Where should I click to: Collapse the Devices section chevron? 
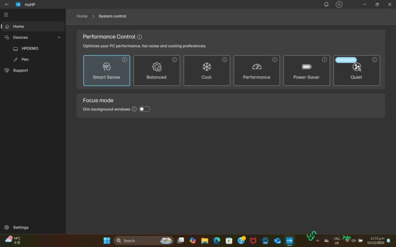pyautogui.click(x=59, y=38)
